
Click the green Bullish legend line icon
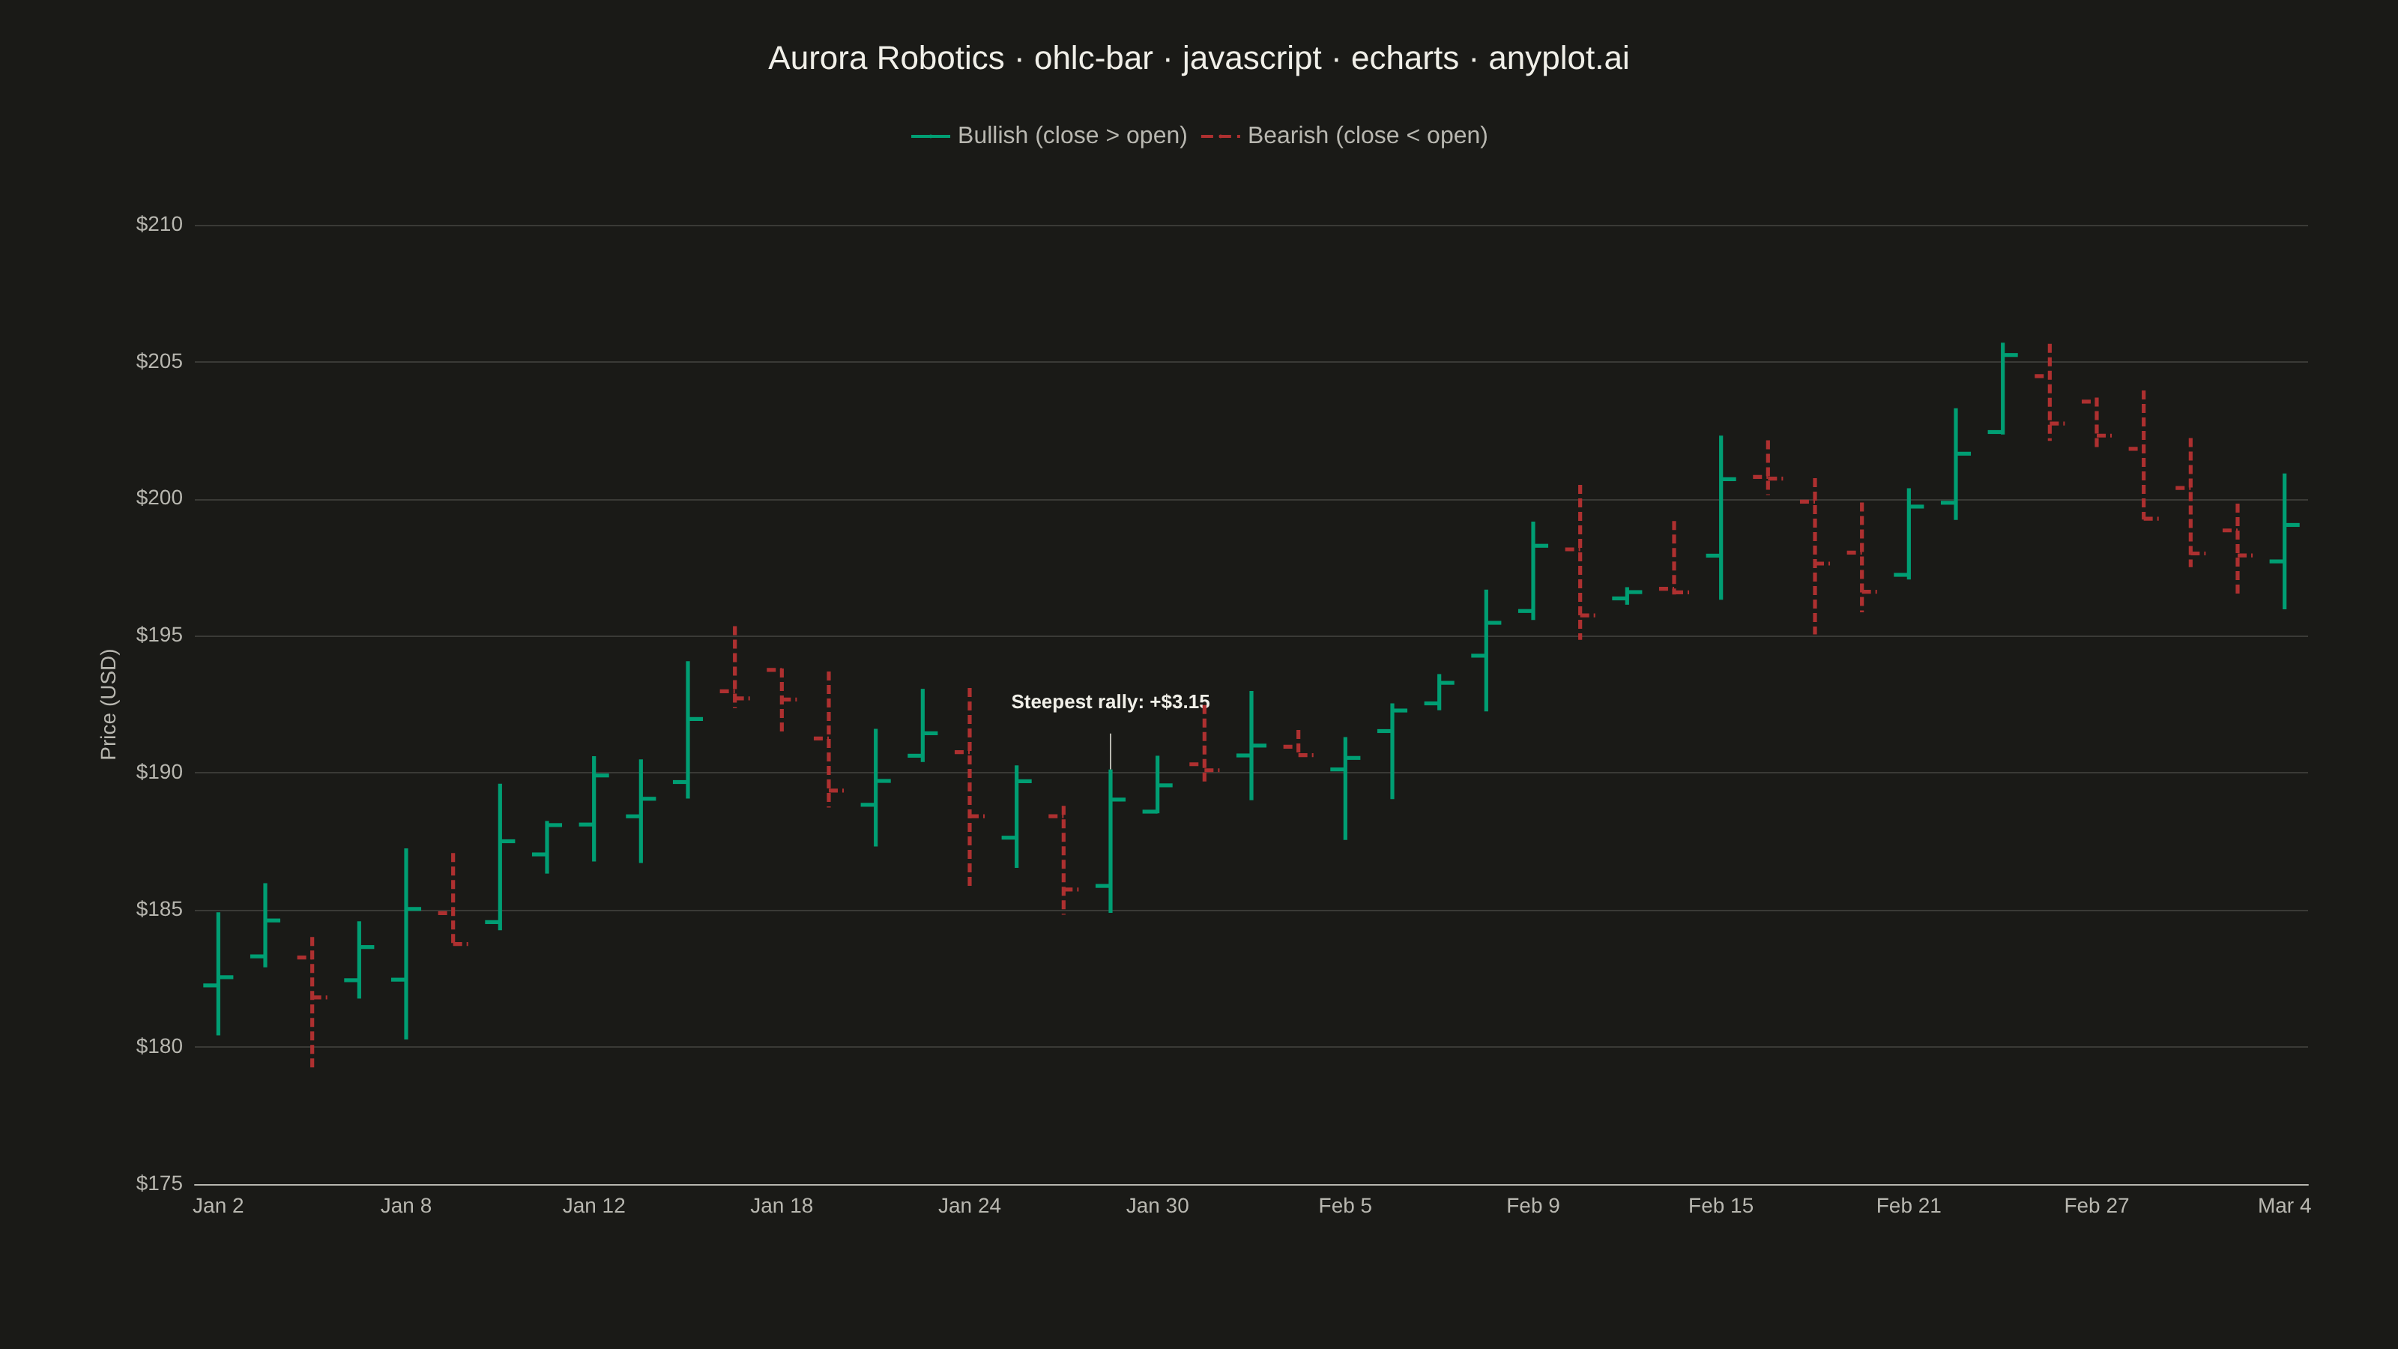tap(930, 137)
